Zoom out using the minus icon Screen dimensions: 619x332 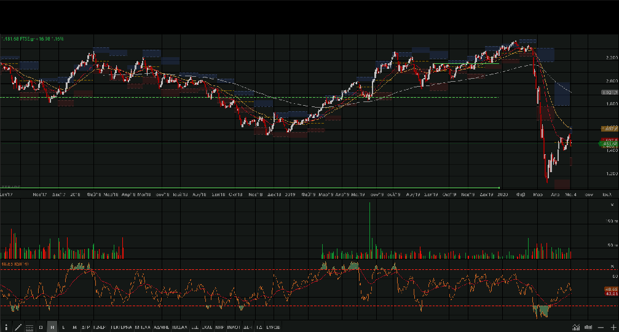601,327
